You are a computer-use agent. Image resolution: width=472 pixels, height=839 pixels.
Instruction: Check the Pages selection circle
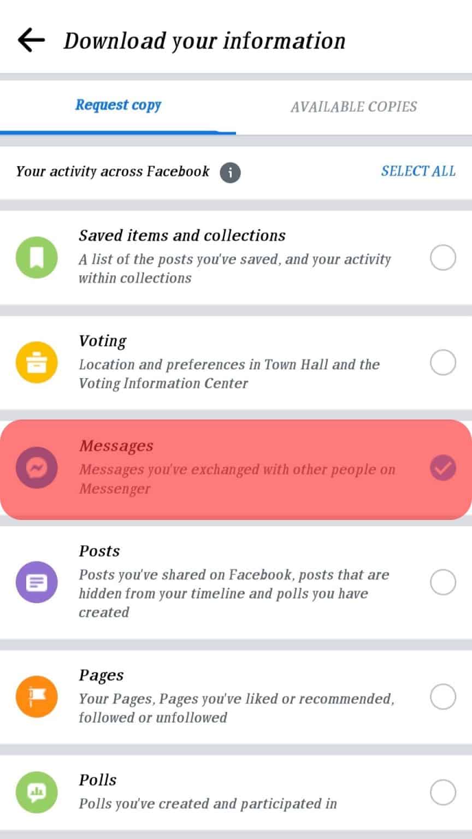pyautogui.click(x=442, y=696)
